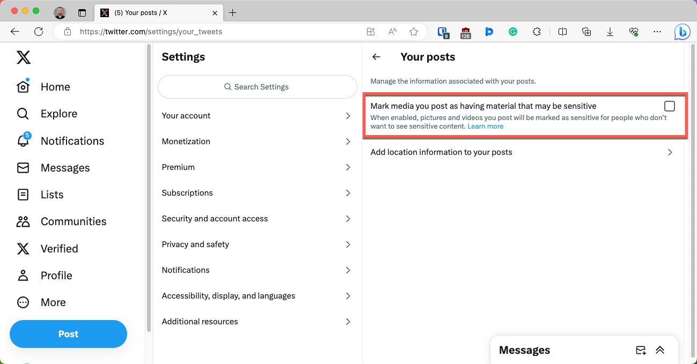
Task: Click the Search Settings field
Action: coord(257,86)
